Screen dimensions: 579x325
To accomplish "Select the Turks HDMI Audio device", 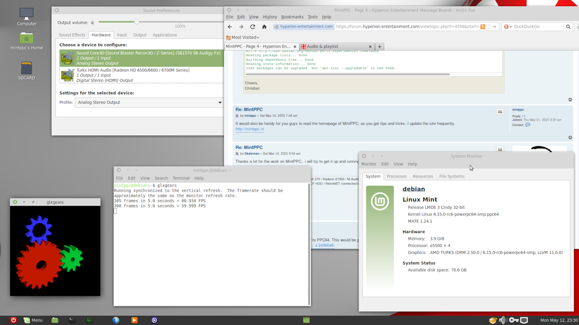I will pos(142,75).
